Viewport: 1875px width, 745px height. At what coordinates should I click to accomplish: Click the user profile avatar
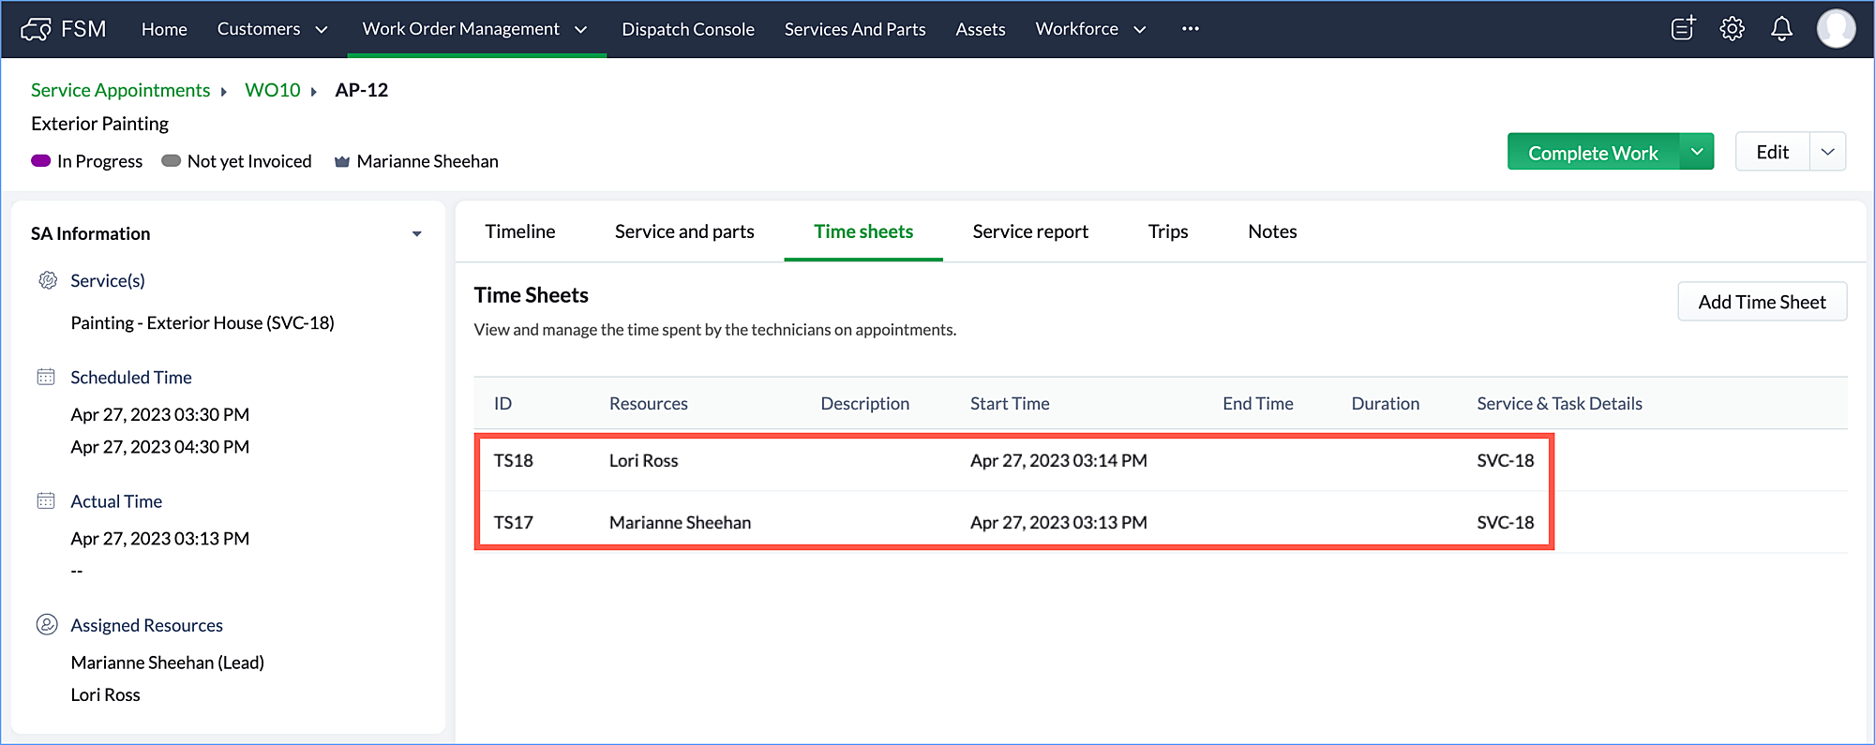[1836, 29]
